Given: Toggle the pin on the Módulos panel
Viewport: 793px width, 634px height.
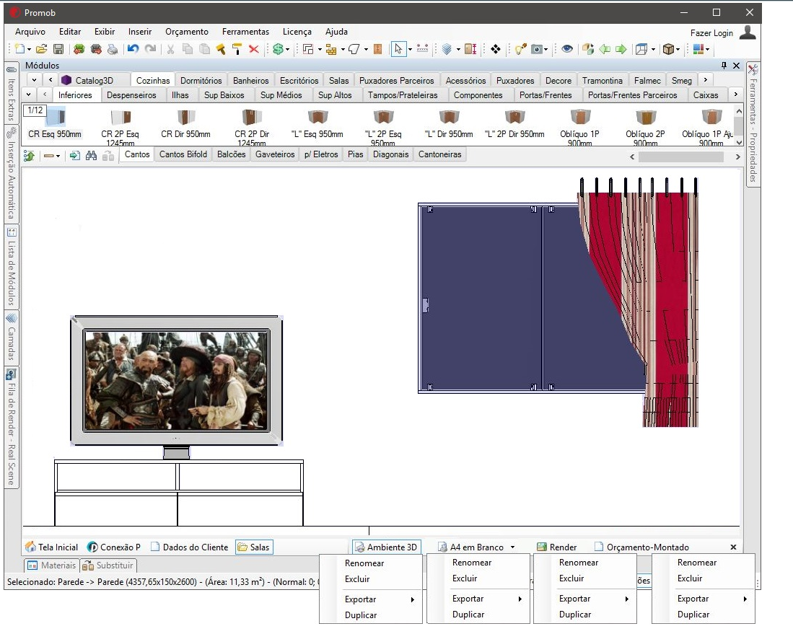Looking at the screenshot, I should [724, 65].
